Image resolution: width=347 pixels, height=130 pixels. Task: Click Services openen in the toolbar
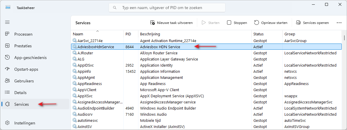pyautogui.click(x=312, y=22)
